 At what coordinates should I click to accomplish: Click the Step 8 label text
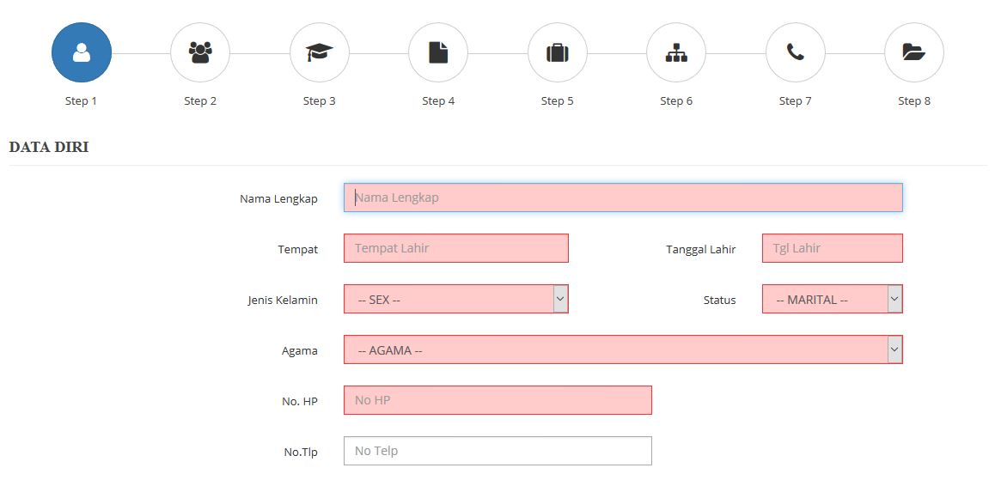click(914, 101)
